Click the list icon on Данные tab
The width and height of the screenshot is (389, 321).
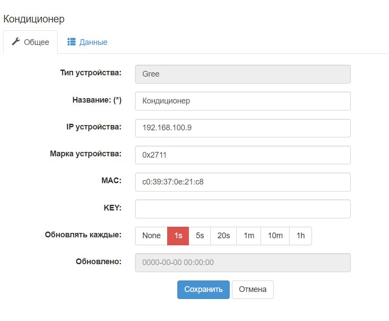[71, 42]
